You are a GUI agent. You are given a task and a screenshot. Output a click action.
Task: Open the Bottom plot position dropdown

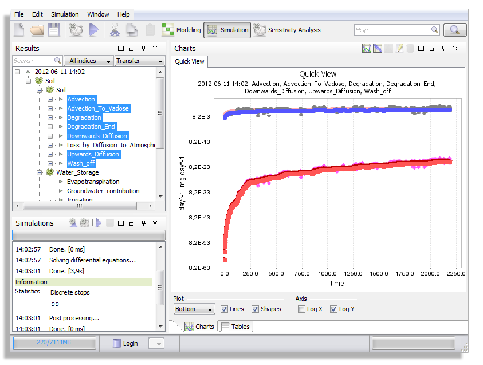[194, 309]
